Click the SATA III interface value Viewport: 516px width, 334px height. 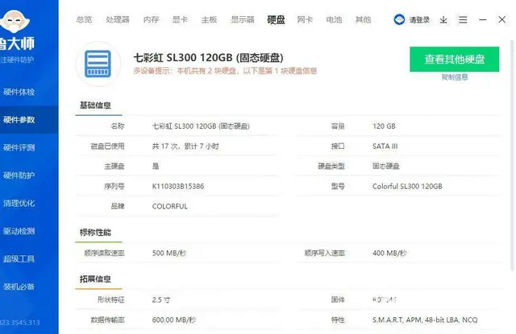click(385, 146)
